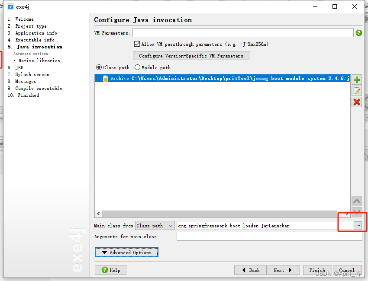Click the scrollbar left arrow in classpath list

pos(98,214)
